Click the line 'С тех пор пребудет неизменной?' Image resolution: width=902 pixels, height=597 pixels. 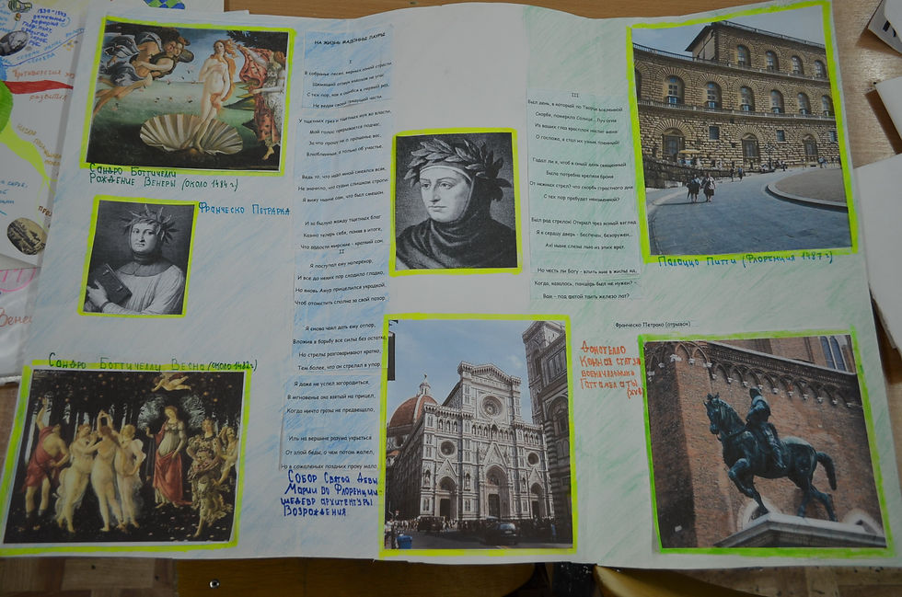[x=581, y=198]
